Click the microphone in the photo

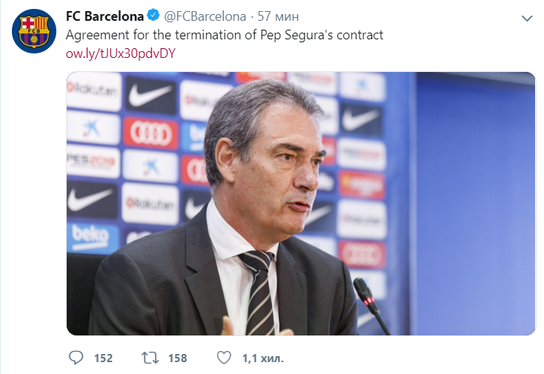click(371, 306)
